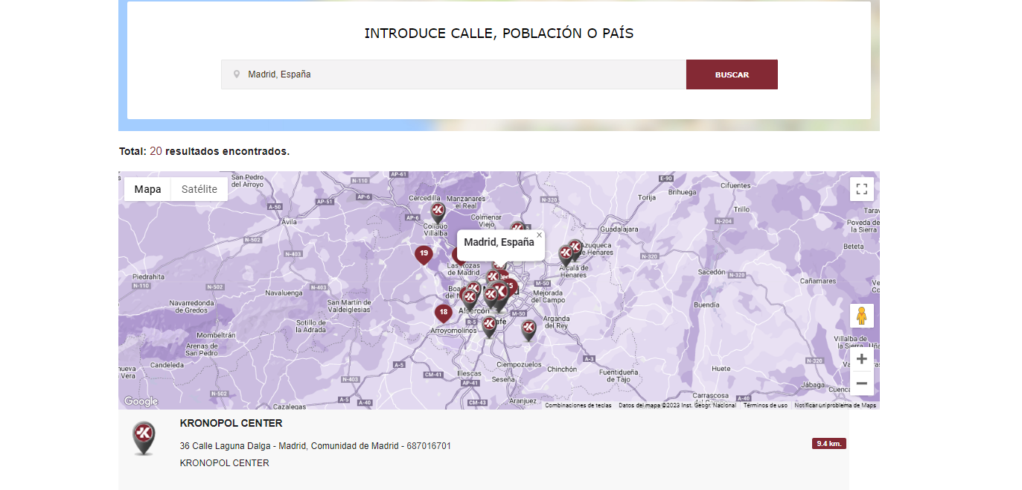Open map marker numbered 18
Screen dimensions: 1022x490
pyautogui.click(x=444, y=313)
